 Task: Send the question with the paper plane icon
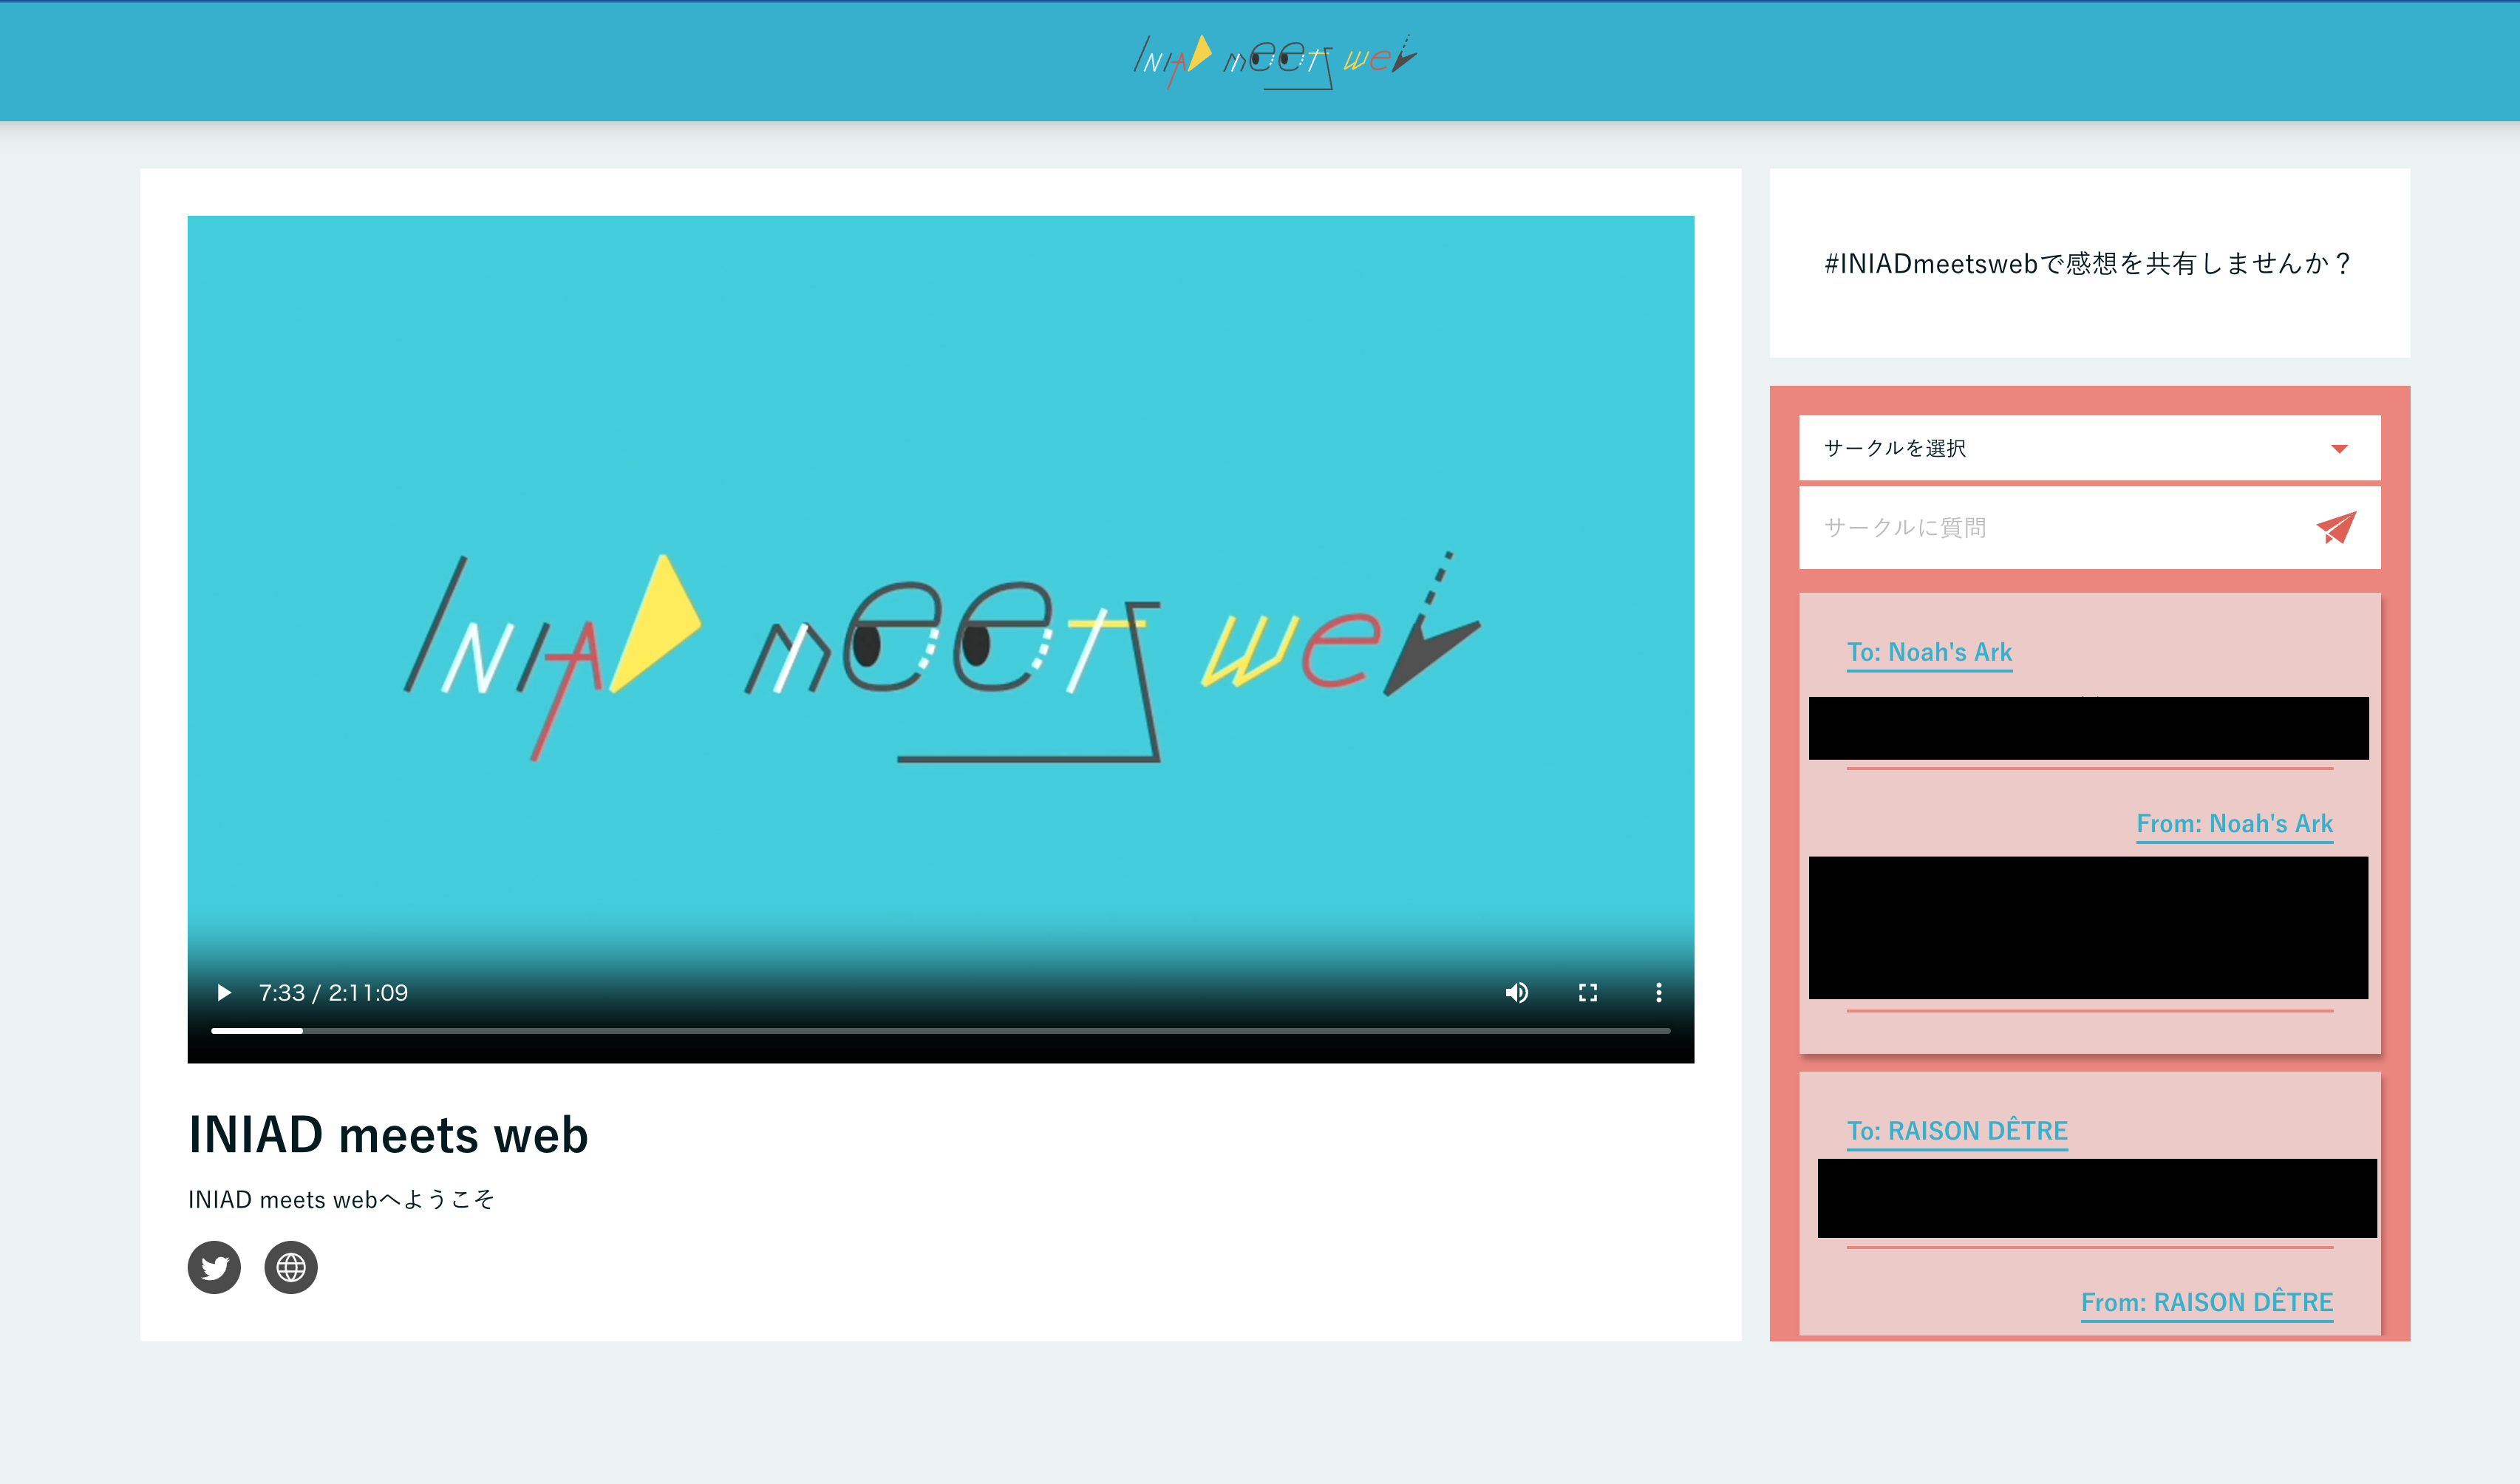coord(2336,528)
